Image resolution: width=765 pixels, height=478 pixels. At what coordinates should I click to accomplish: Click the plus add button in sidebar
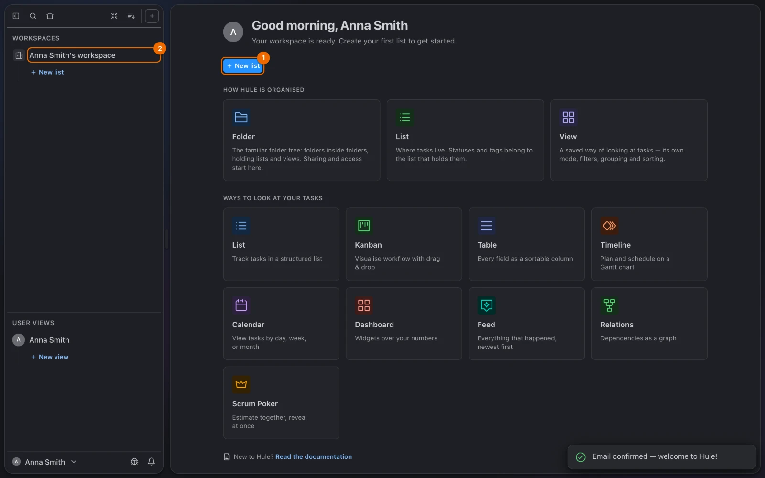152,16
